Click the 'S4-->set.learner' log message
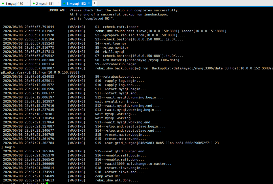The width and height of the screenshot is (273, 184). tap(111, 44)
